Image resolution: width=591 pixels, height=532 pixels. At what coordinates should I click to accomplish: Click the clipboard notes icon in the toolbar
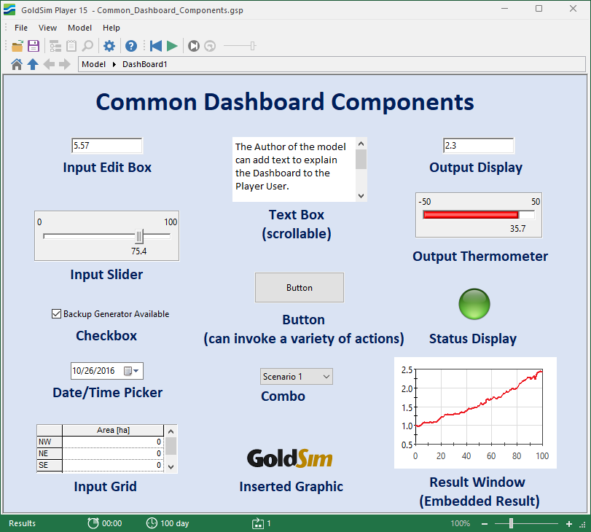pyautogui.click(x=71, y=46)
